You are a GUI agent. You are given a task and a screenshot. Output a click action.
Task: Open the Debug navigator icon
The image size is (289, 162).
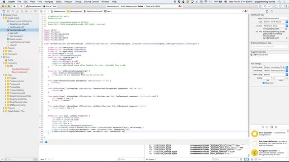coord(26,11)
